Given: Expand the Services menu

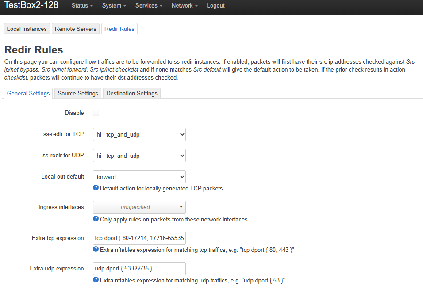Looking at the screenshot, I should tap(149, 6).
